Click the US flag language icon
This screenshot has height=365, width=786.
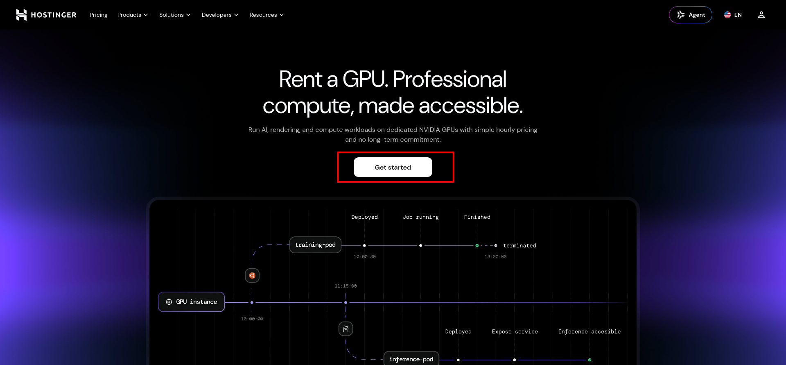click(x=727, y=15)
